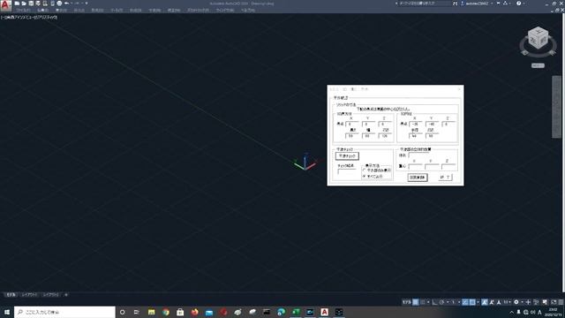Click the Open file icon in quick access toolbar
The width and height of the screenshot is (565, 318).
[24, 4]
